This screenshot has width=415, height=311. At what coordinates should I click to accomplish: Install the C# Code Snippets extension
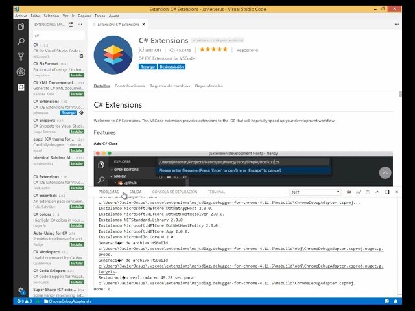click(77, 282)
